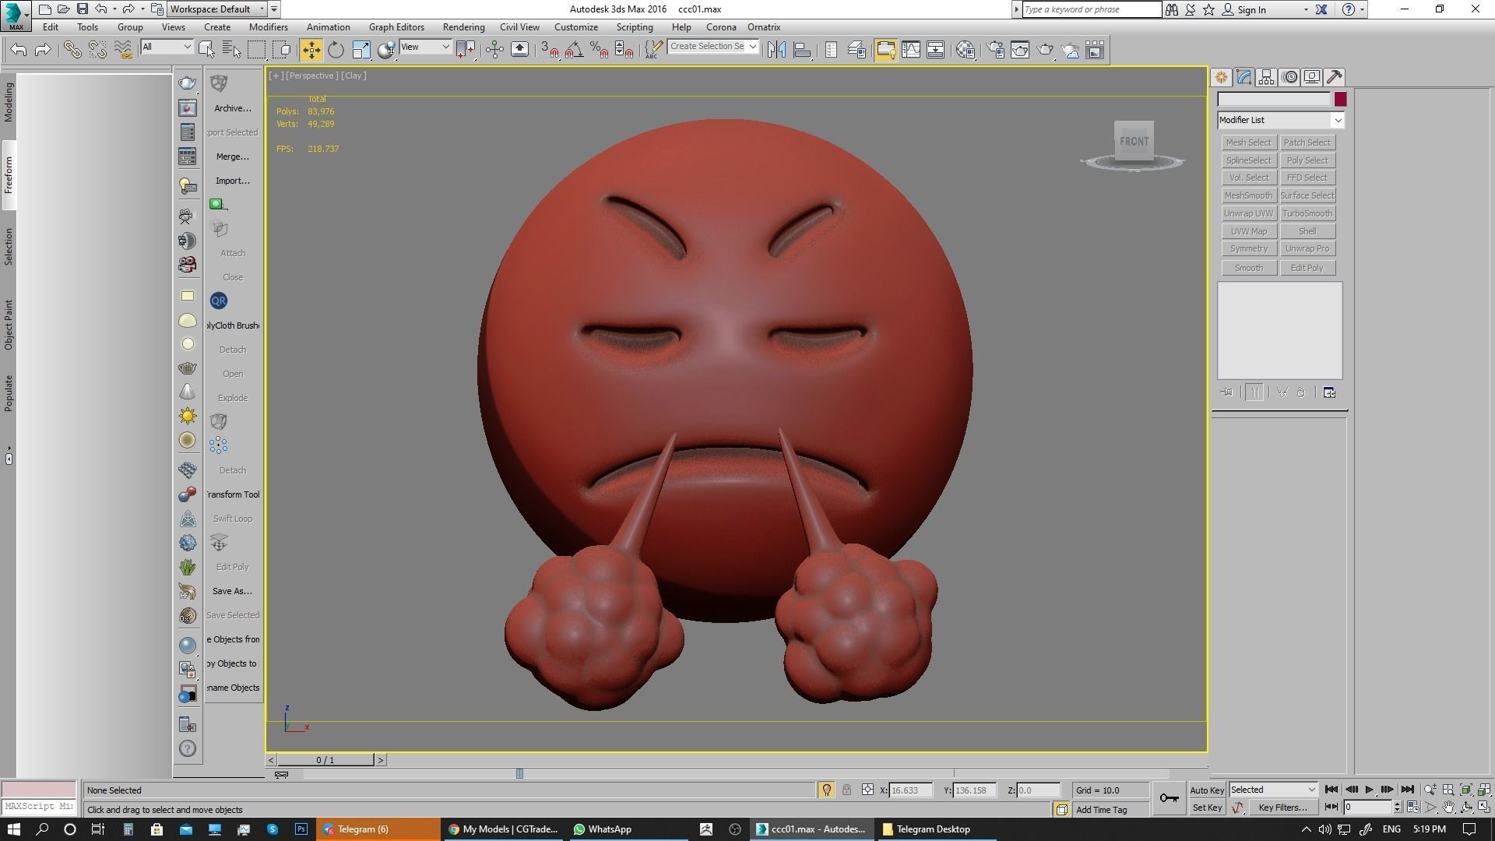Viewport: 1495px width, 841px height.
Task: Click the Configure Modifier Sets icon
Action: point(1329,392)
